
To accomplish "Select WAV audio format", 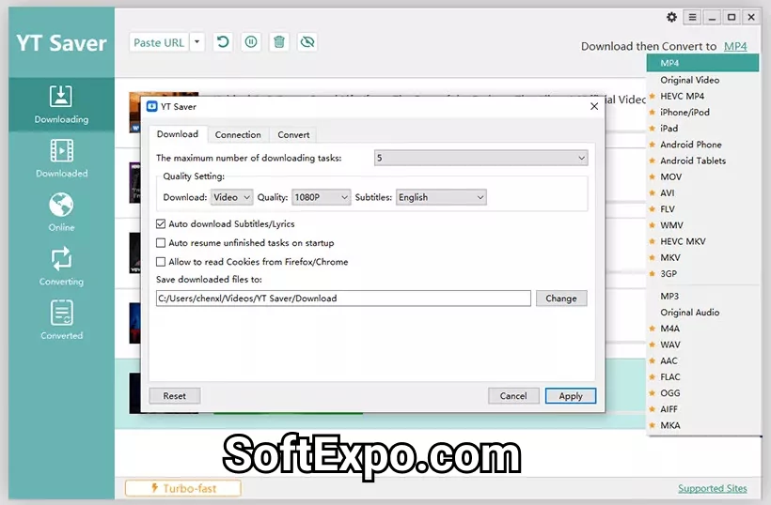I will (702, 344).
